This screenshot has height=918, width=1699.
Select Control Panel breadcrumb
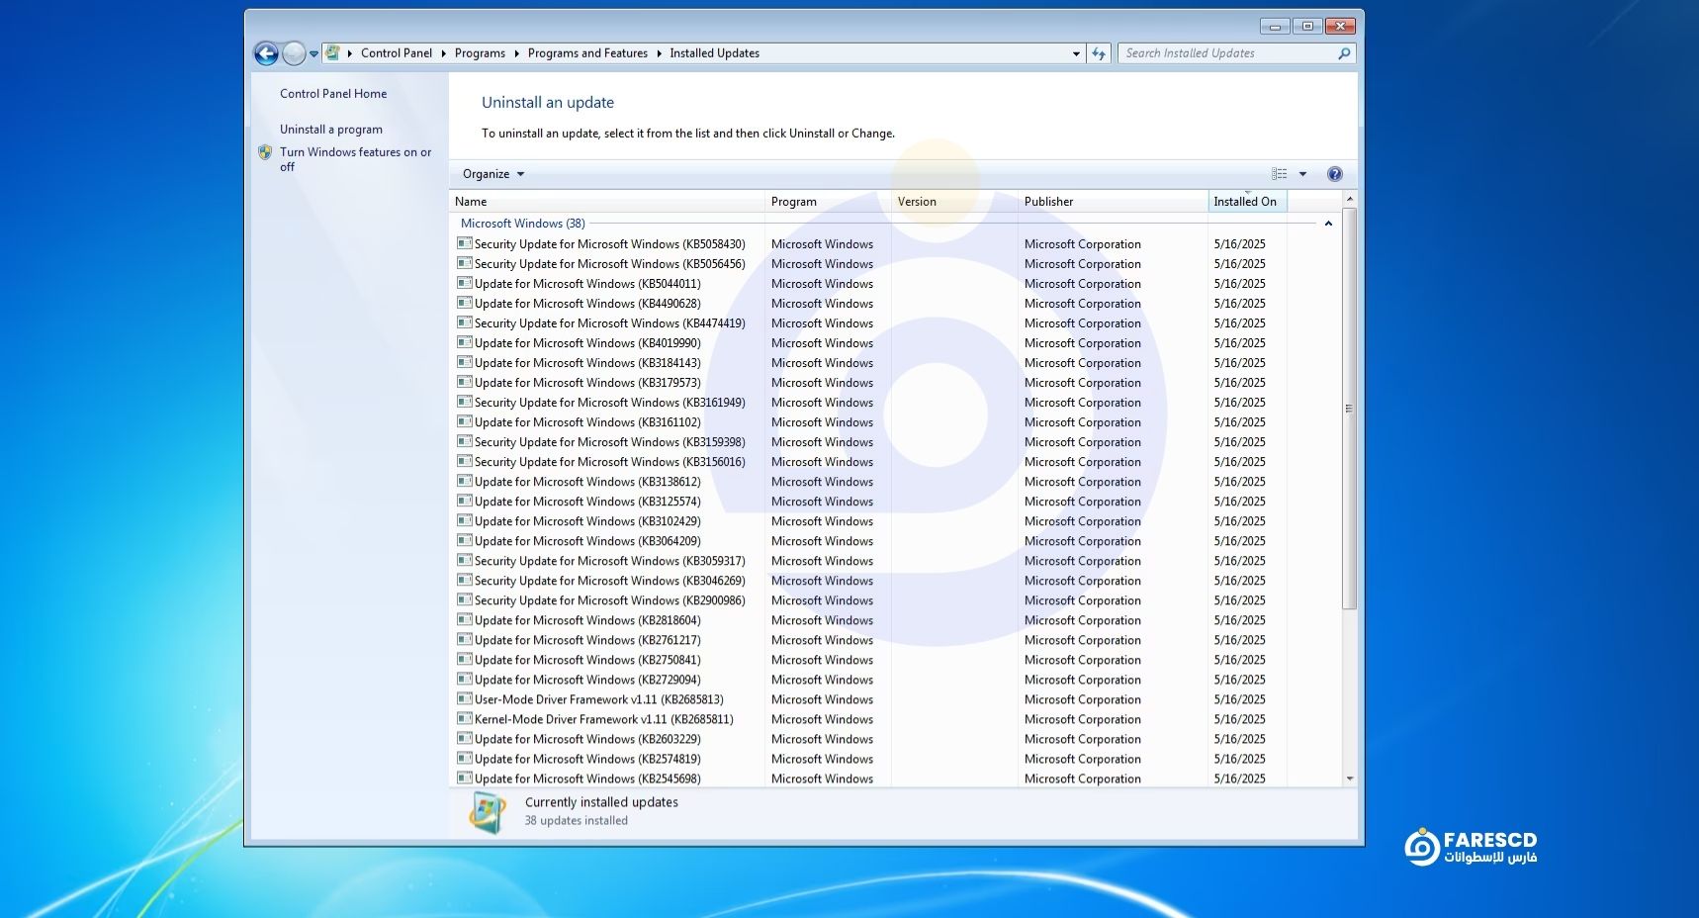397,53
